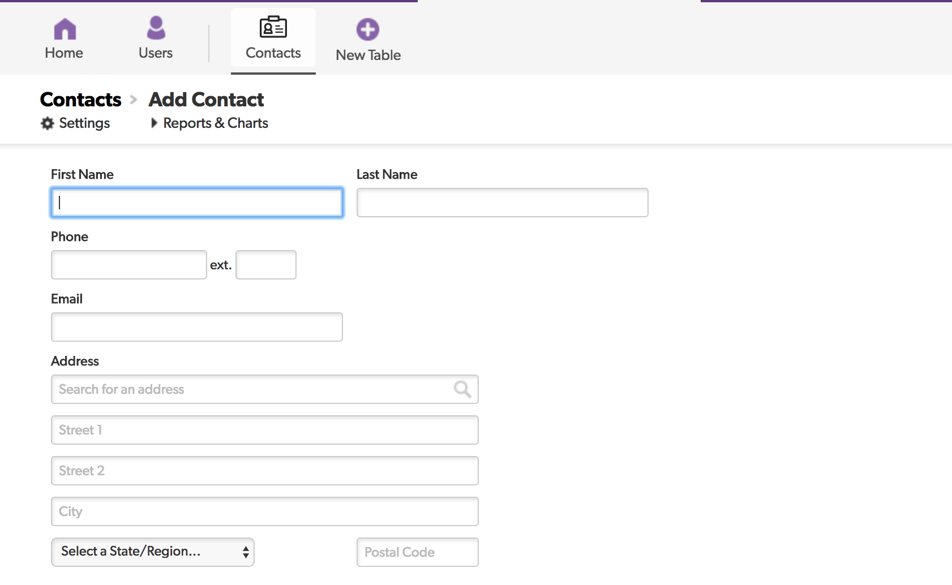This screenshot has width=952, height=585.
Task: Click the City input field
Action: [265, 511]
